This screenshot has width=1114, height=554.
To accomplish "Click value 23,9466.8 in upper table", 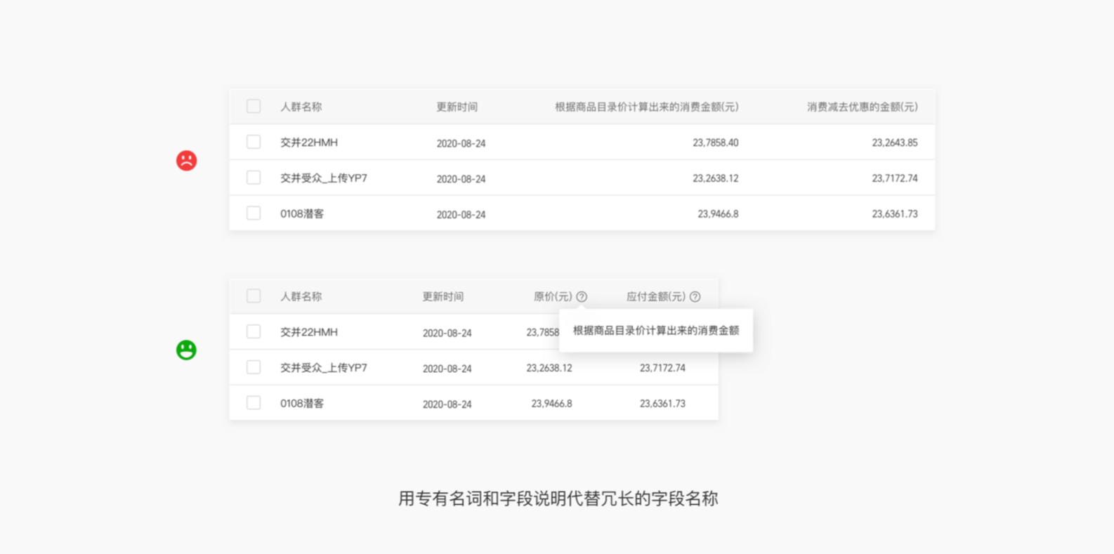I will 718,214.
